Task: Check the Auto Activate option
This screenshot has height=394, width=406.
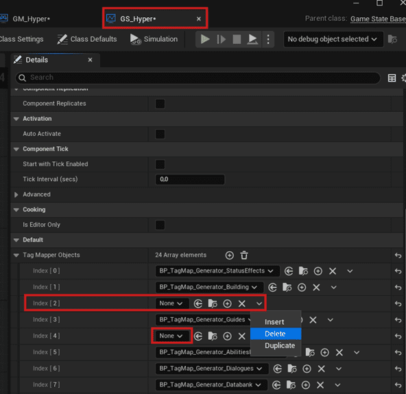Action: point(160,134)
